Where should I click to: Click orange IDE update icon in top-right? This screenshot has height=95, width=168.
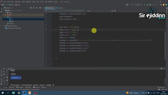point(164,5)
